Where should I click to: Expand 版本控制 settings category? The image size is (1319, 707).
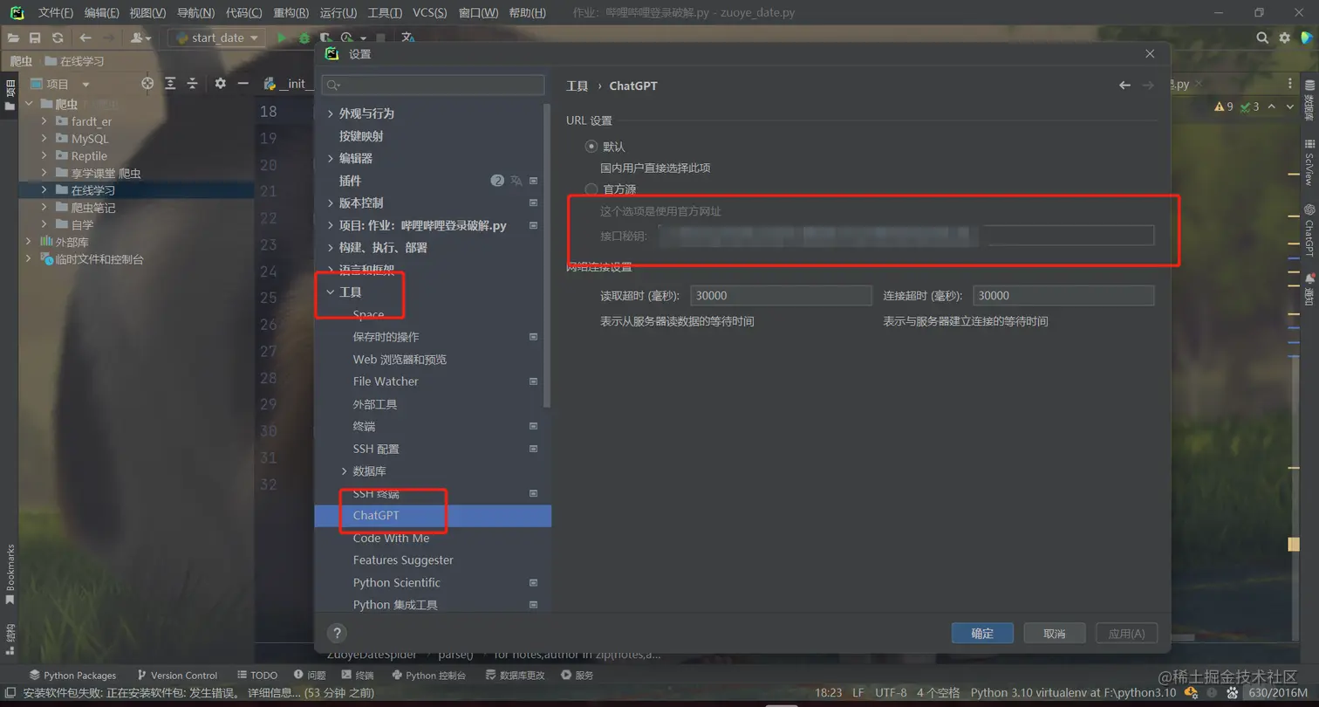coord(330,202)
